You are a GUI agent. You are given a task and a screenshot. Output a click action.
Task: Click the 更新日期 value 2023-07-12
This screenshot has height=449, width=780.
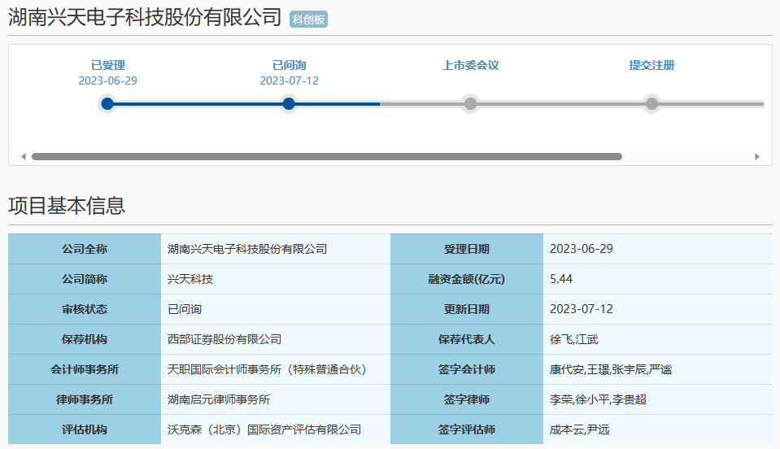click(x=581, y=309)
